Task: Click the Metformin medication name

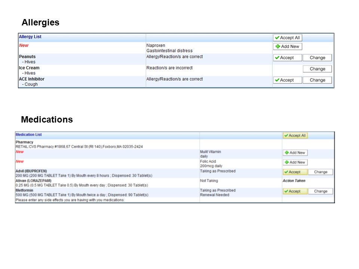Action: pos(24,190)
